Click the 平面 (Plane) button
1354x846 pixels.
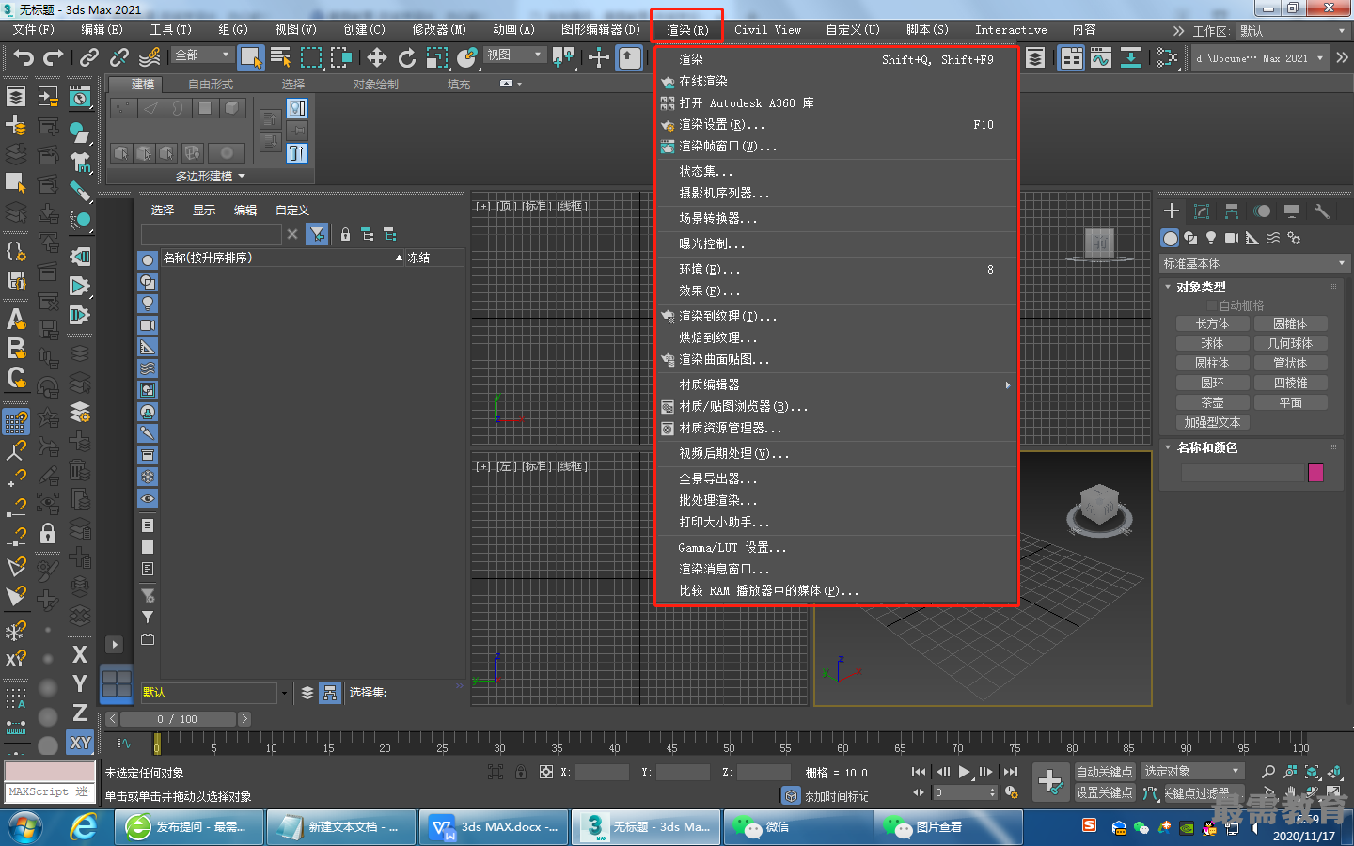point(1290,402)
